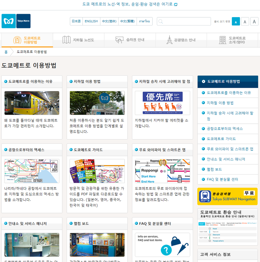
Task: Open card heading 지하철 이용 방법
Action: (x=87, y=82)
